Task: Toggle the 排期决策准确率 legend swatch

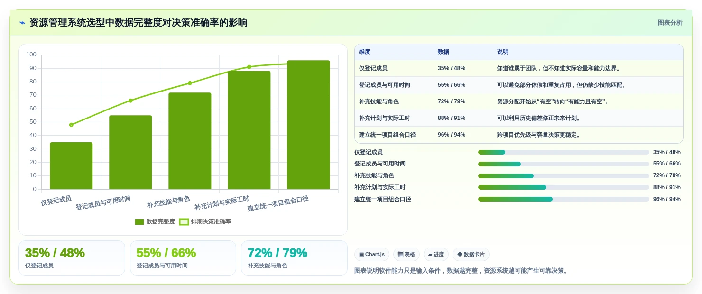Action: (x=184, y=222)
